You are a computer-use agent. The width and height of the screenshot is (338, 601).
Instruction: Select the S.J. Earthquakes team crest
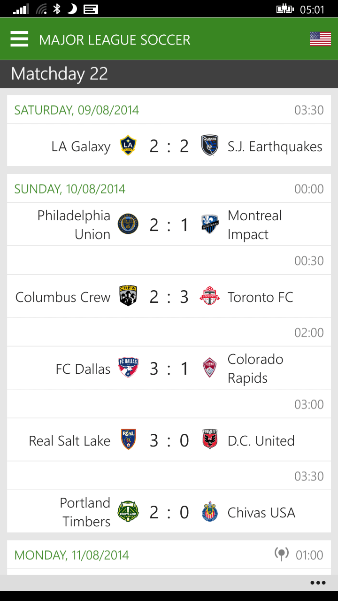tap(209, 146)
